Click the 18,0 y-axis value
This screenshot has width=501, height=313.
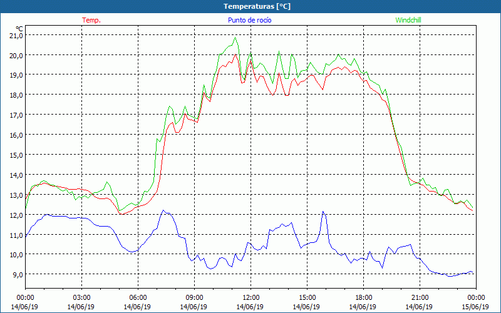pos(16,95)
